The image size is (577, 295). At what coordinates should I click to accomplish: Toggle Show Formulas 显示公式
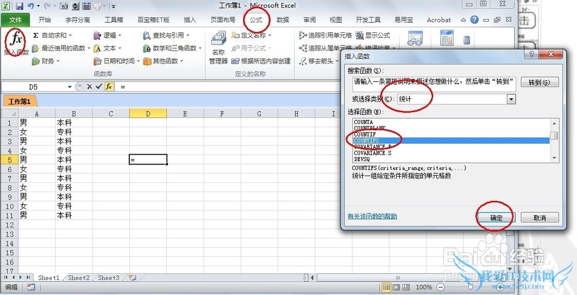coord(373,35)
